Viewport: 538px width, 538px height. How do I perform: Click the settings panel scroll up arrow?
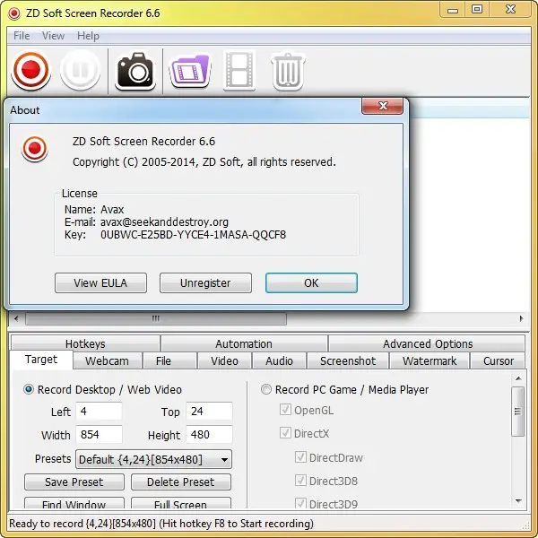click(x=518, y=378)
